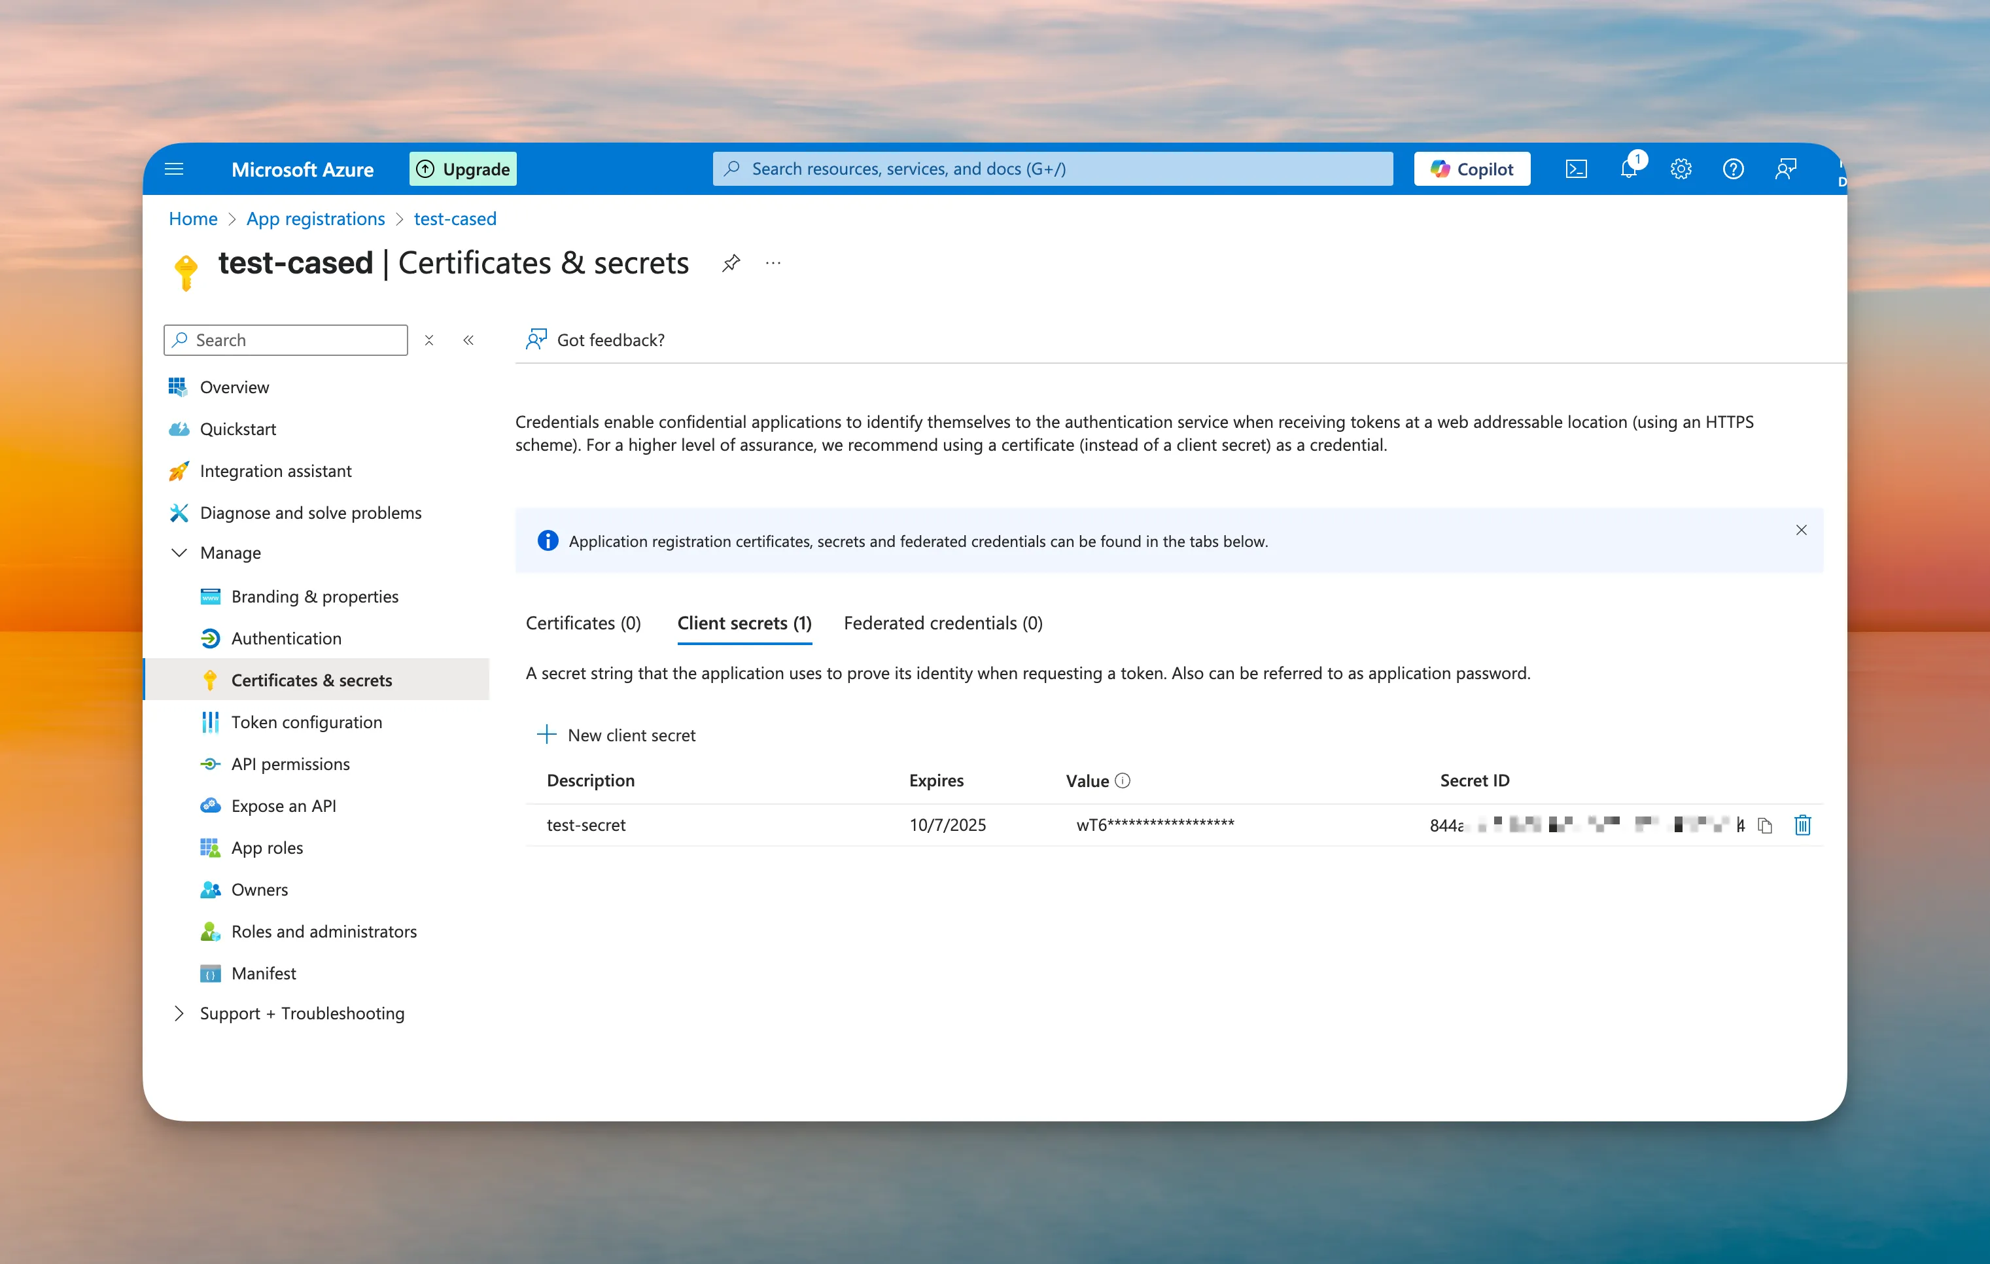Open the more options ellipsis by title

(773, 263)
